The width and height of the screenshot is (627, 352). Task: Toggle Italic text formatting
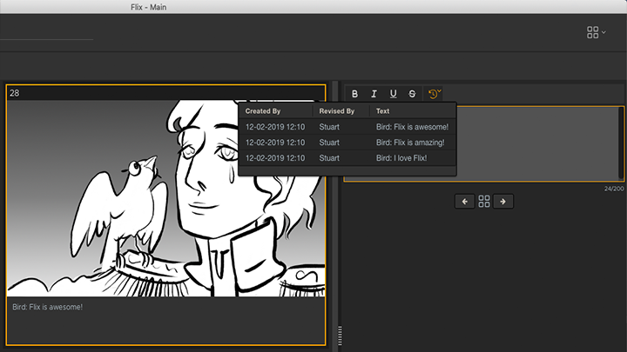pyautogui.click(x=374, y=94)
